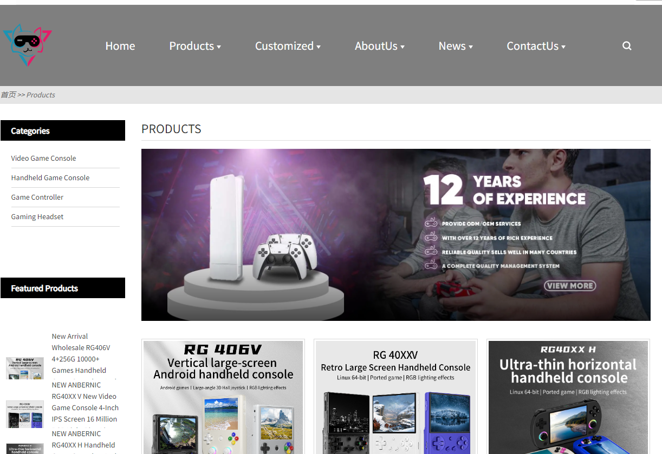
Task: Click the game controller cat logo
Action: click(27, 44)
